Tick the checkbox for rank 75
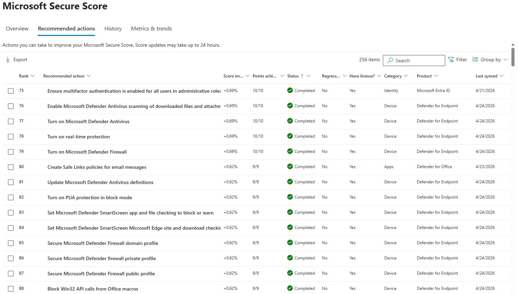518x294 pixels. click(x=11, y=91)
